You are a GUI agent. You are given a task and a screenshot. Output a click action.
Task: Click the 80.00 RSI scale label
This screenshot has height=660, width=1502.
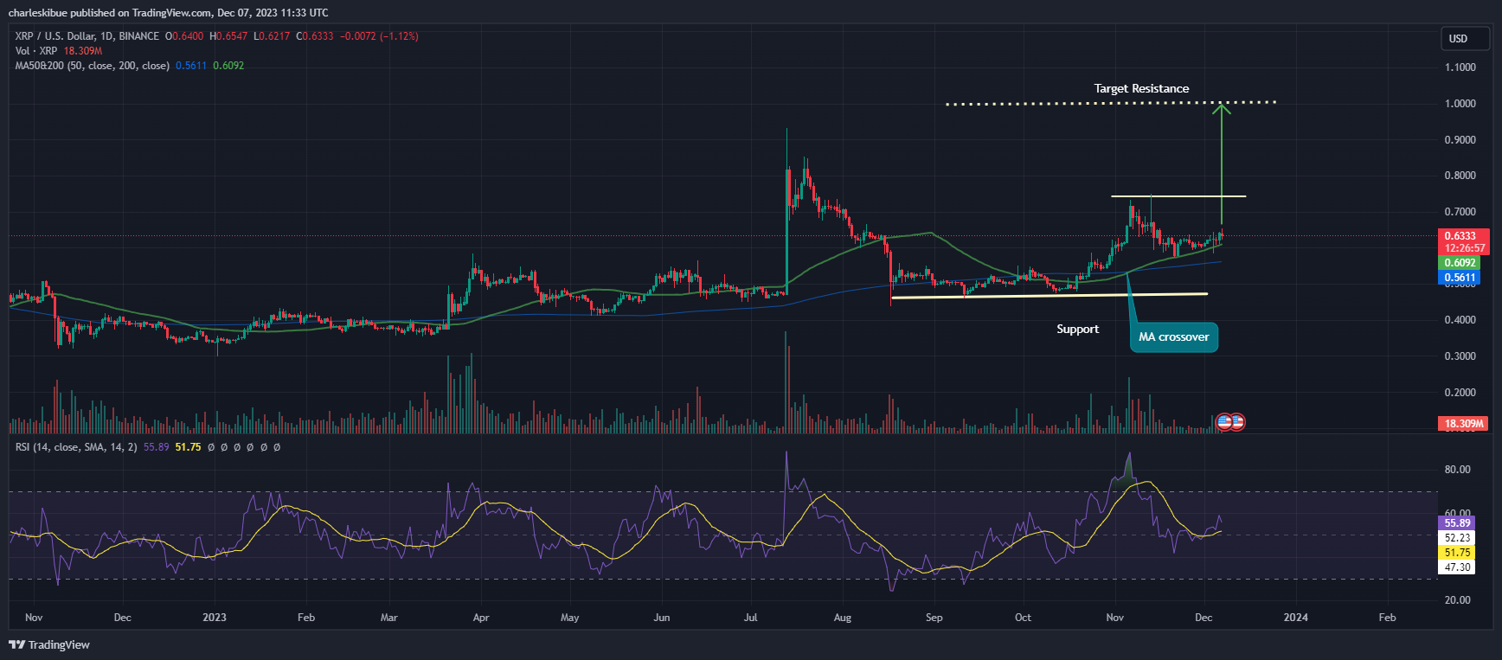(1458, 470)
